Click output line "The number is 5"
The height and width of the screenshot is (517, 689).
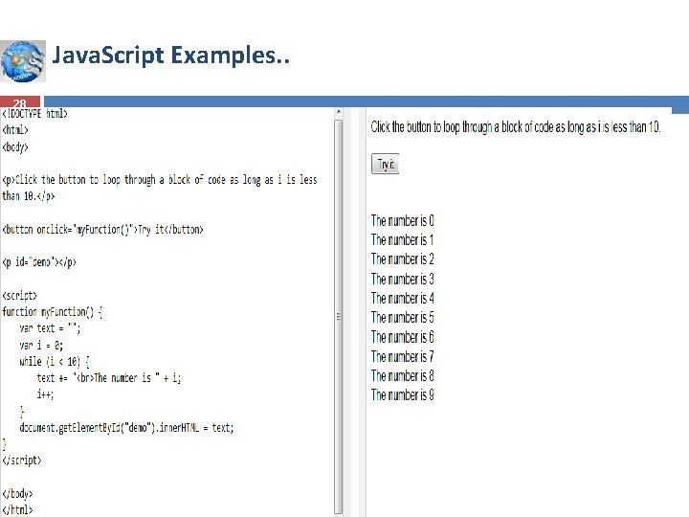click(403, 318)
